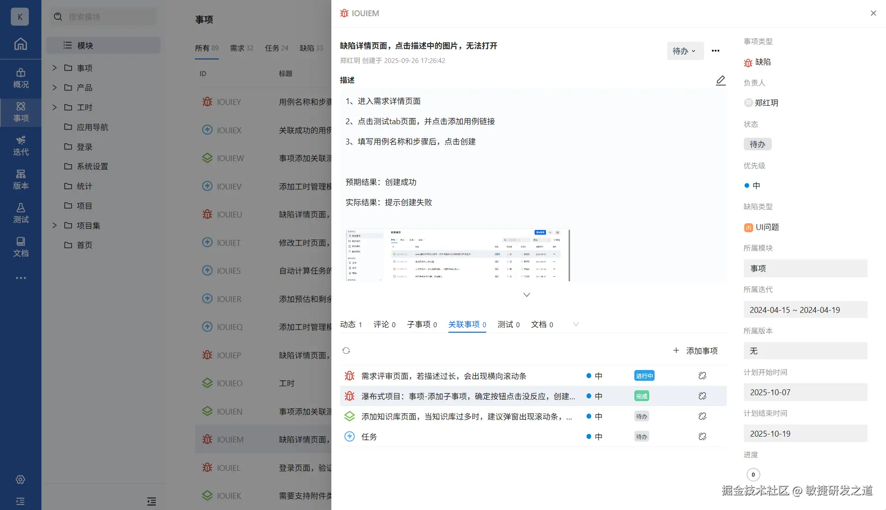Unlink the 任务 related item
886x510 pixels.
click(702, 437)
